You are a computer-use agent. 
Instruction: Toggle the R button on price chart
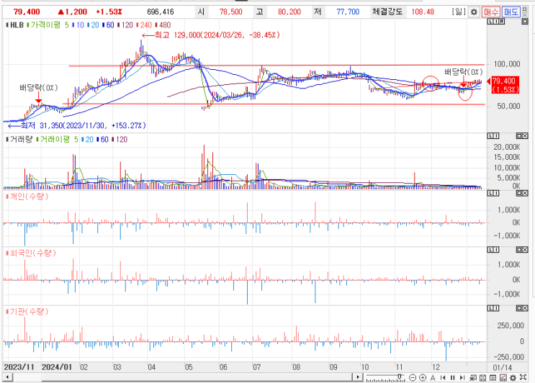point(502,22)
